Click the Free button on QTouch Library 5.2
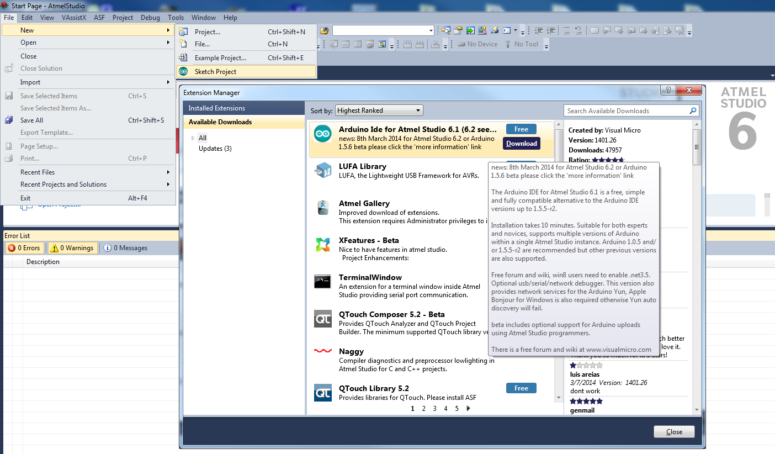 [521, 388]
